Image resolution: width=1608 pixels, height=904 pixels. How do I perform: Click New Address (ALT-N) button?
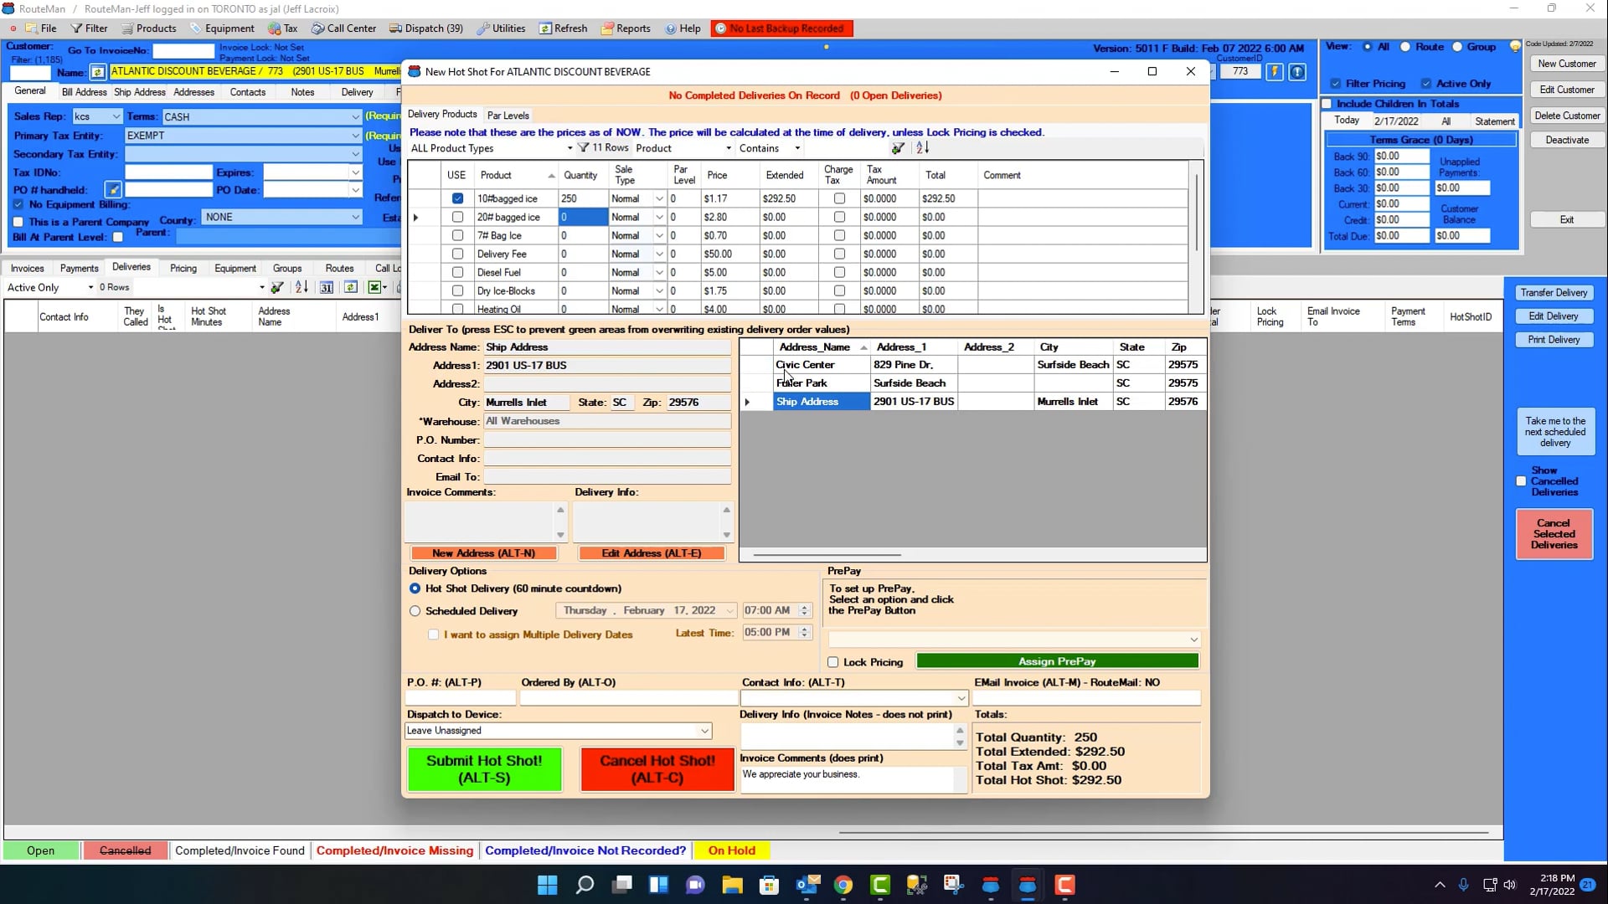[483, 553]
